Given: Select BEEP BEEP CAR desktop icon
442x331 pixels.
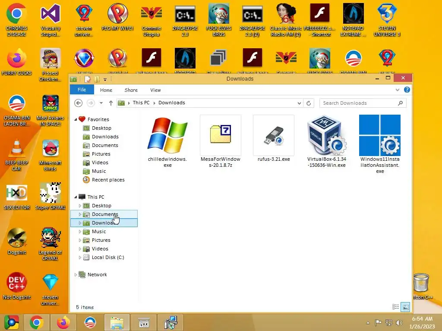Looking at the screenshot, I should pos(16,155).
